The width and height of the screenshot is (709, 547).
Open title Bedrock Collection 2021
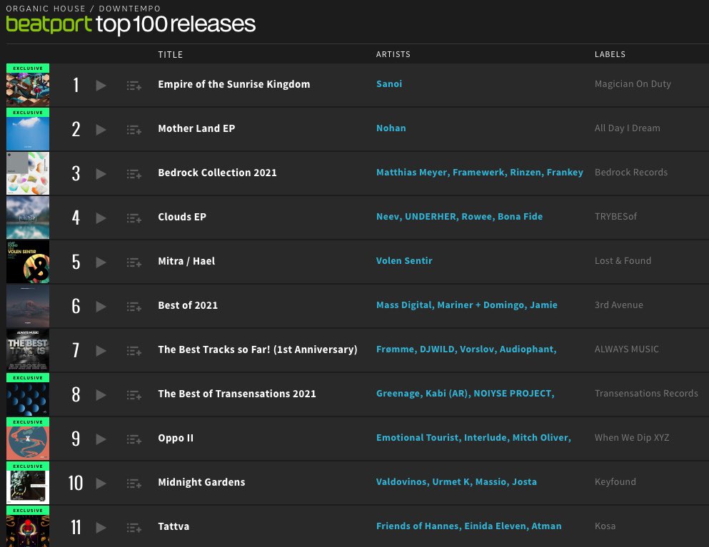point(217,173)
